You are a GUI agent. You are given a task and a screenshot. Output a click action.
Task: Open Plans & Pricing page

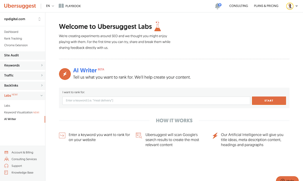tap(266, 6)
